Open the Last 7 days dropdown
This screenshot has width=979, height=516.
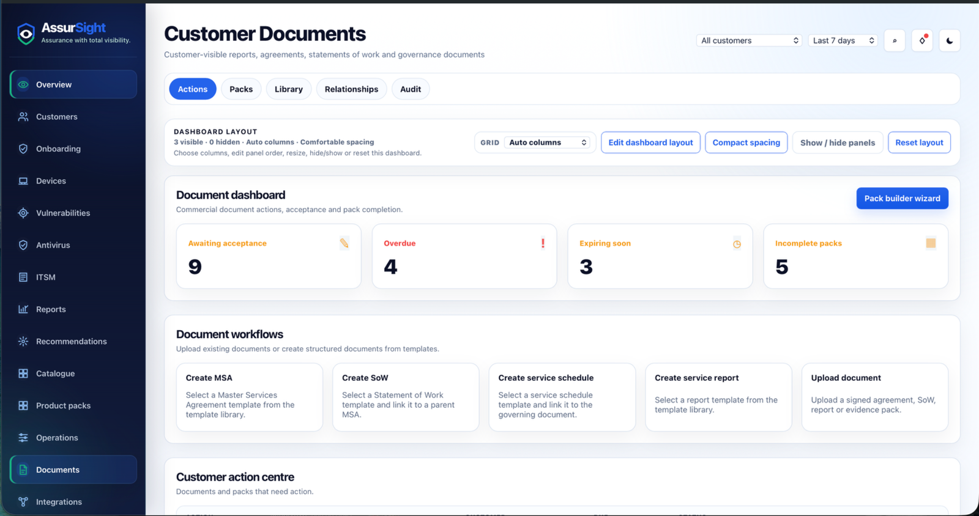843,40
